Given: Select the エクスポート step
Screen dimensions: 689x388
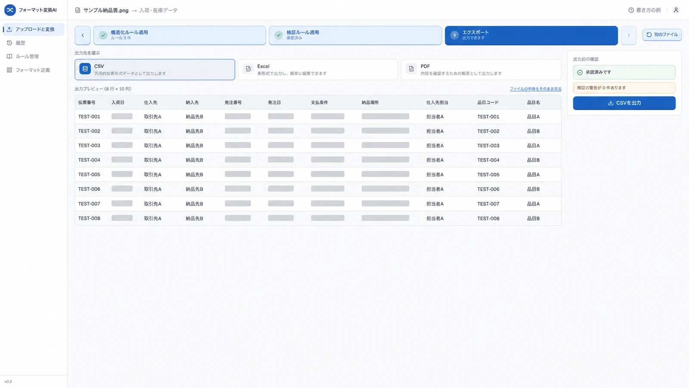Looking at the screenshot, I should (x=531, y=35).
